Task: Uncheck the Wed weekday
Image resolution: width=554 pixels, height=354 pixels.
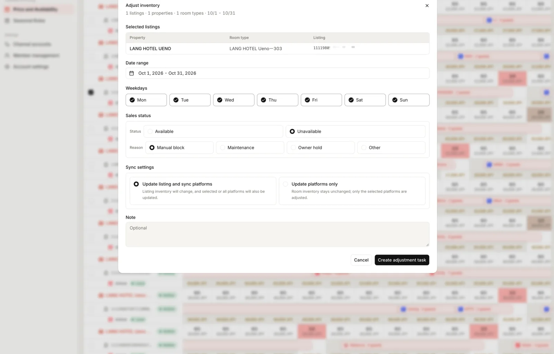Action: pyautogui.click(x=234, y=100)
